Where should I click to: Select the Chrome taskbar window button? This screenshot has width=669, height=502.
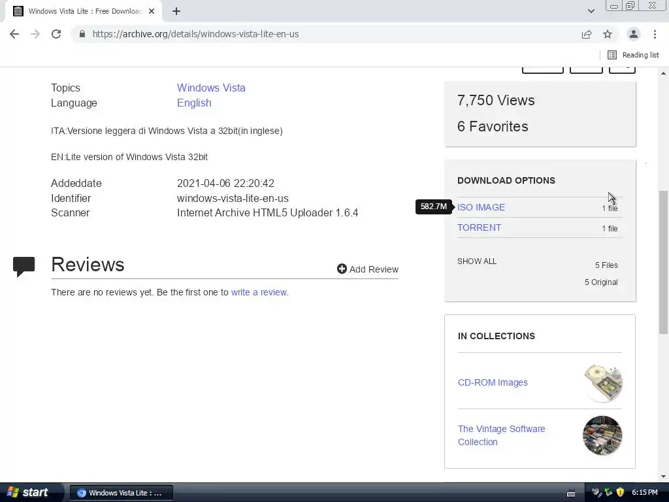click(121, 493)
